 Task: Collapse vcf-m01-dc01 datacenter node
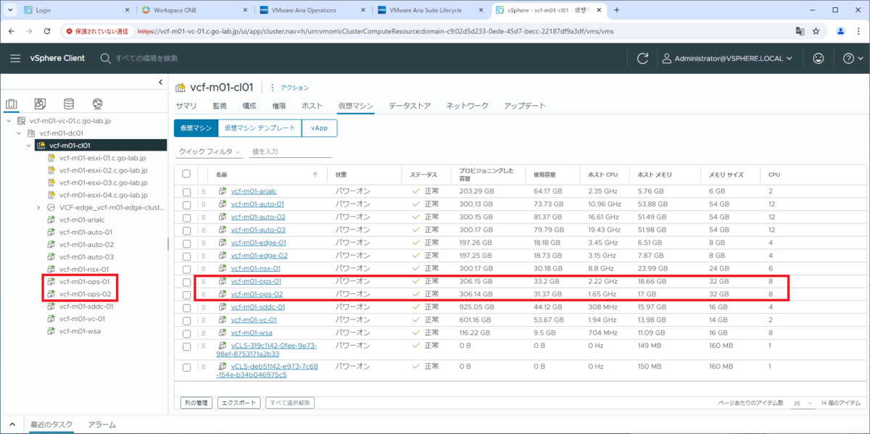pyautogui.click(x=18, y=133)
